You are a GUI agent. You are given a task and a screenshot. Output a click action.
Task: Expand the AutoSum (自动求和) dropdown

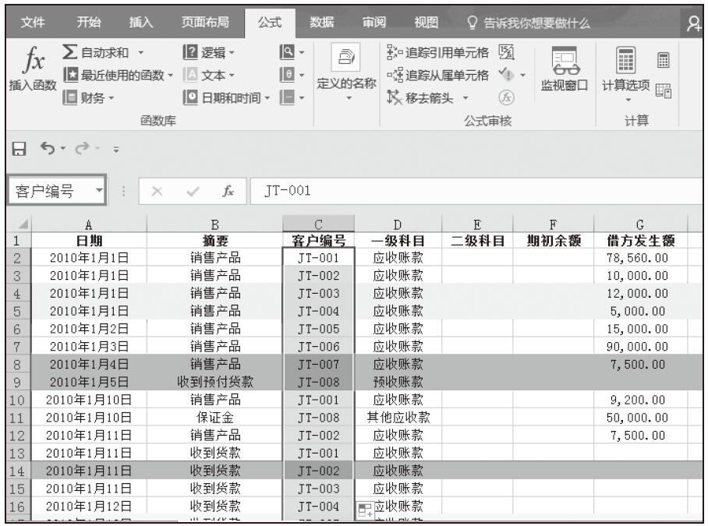[140, 54]
